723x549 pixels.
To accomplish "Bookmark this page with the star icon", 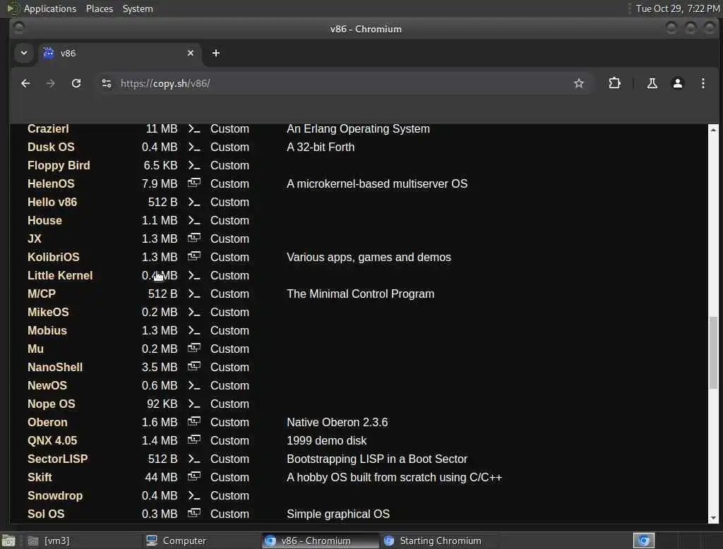I will click(579, 83).
